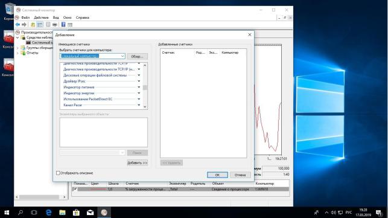Click the Обзор... browse button
388x218 pixels.
pos(138,57)
